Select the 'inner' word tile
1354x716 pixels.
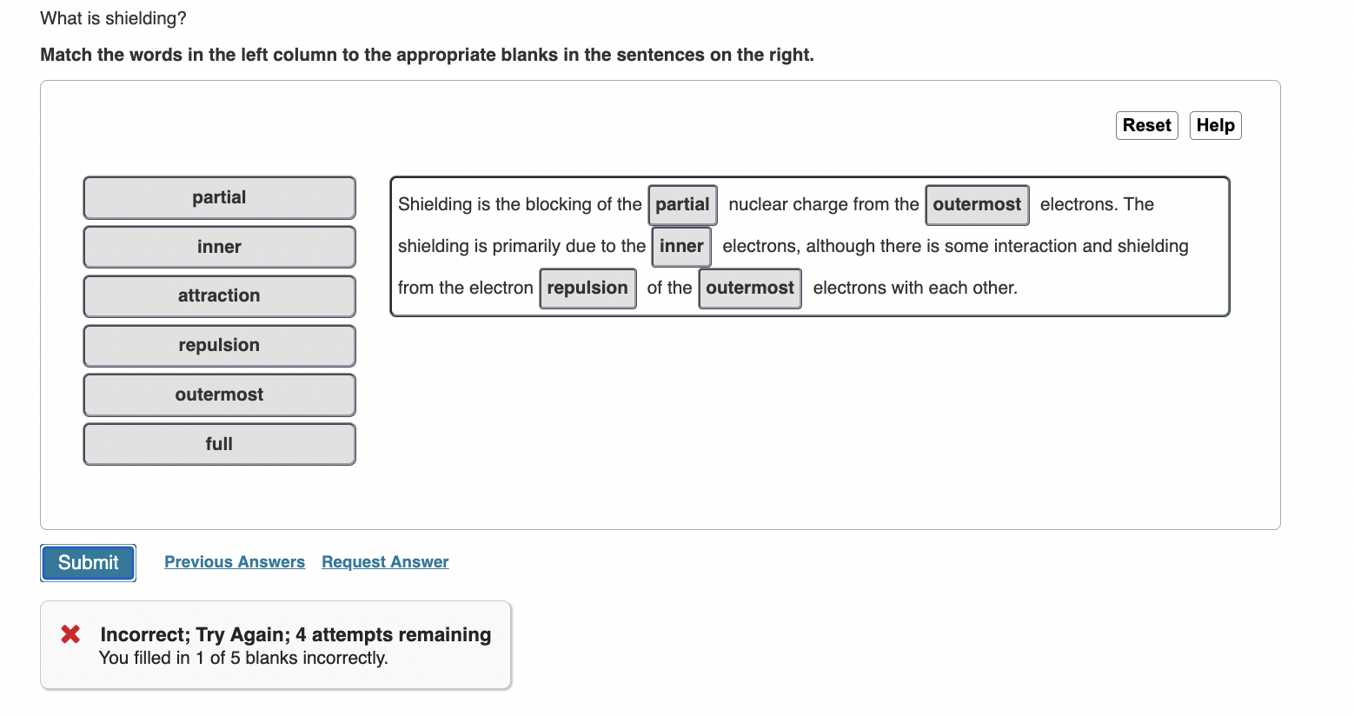coord(218,247)
